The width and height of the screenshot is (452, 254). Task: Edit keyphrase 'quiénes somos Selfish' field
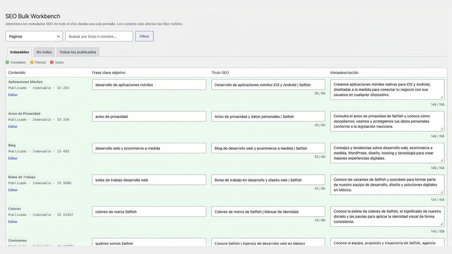pos(149,242)
